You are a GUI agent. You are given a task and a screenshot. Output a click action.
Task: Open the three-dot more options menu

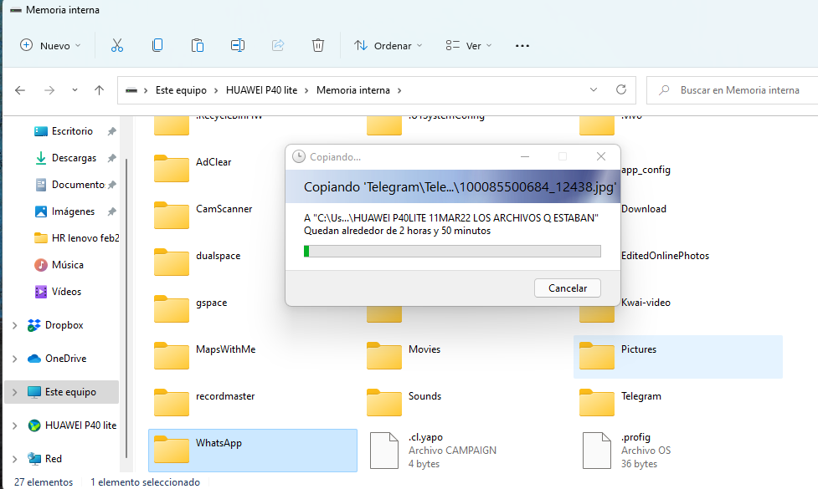click(x=522, y=46)
